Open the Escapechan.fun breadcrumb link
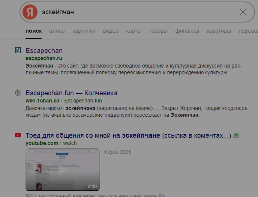 (83, 101)
